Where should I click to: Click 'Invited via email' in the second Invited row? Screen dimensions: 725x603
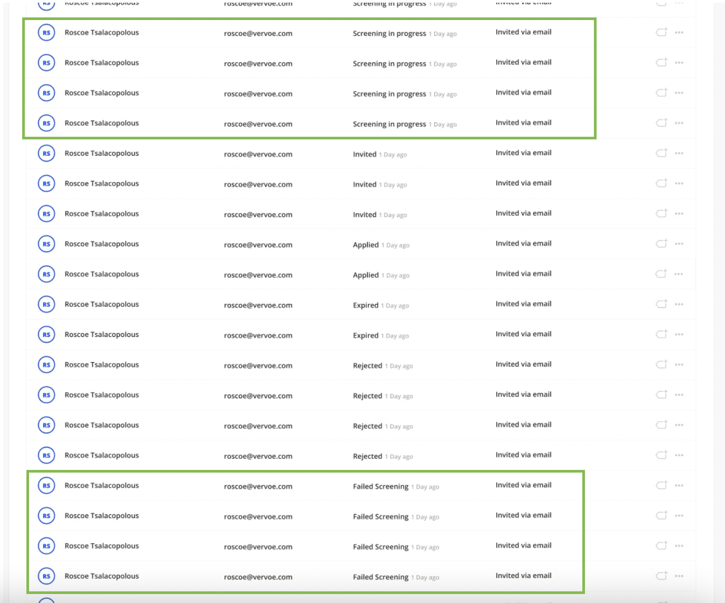523,183
